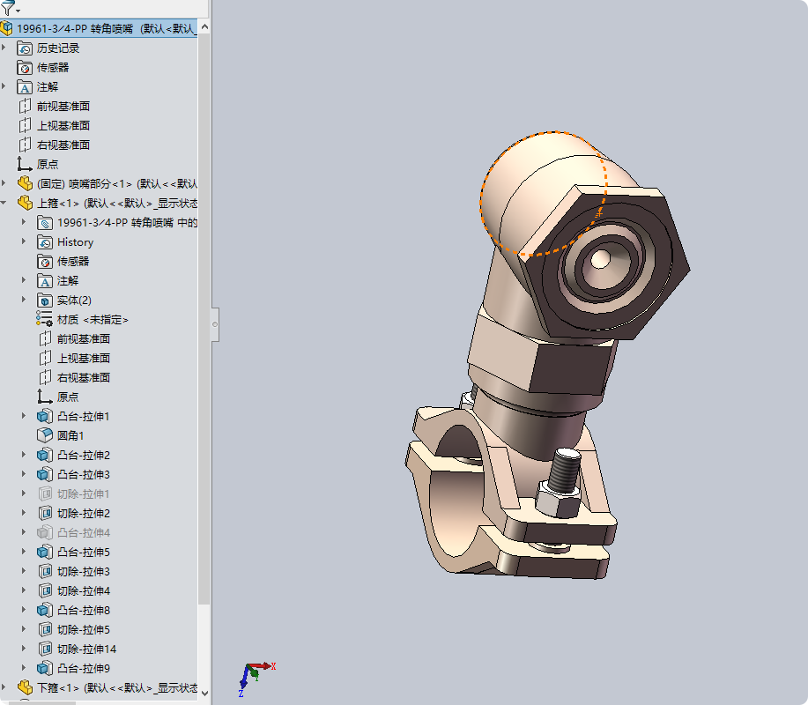Select the top-level 前视基准面 plane icon

(25, 106)
